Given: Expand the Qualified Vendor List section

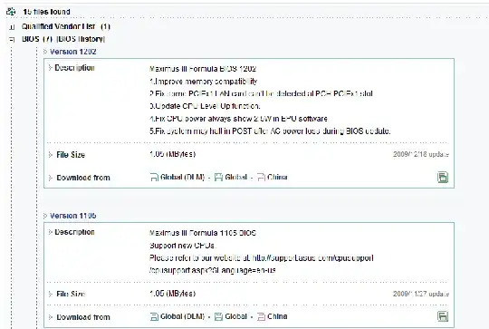Looking at the screenshot, I should pyautogui.click(x=12, y=27).
